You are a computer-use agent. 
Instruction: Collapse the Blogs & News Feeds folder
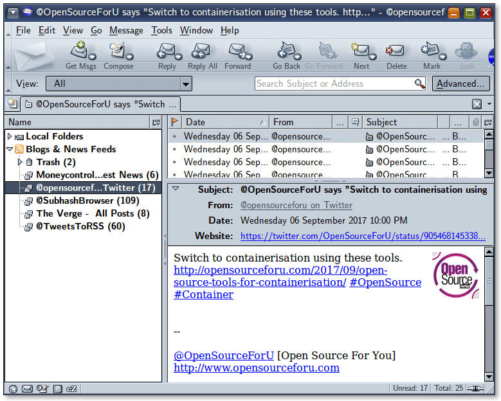coord(10,149)
